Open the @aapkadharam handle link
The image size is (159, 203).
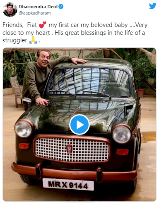[35, 13]
